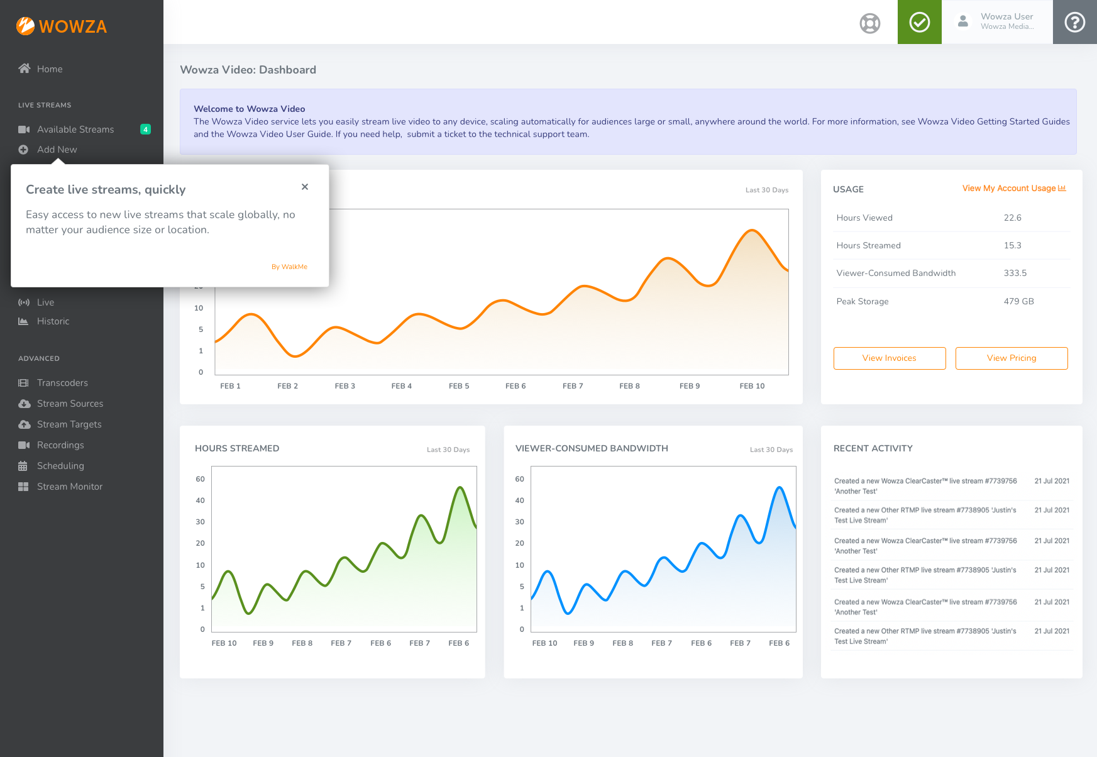Screen dimensions: 1097x757
Task: Click the Wowza logo
Action: [x=62, y=26]
